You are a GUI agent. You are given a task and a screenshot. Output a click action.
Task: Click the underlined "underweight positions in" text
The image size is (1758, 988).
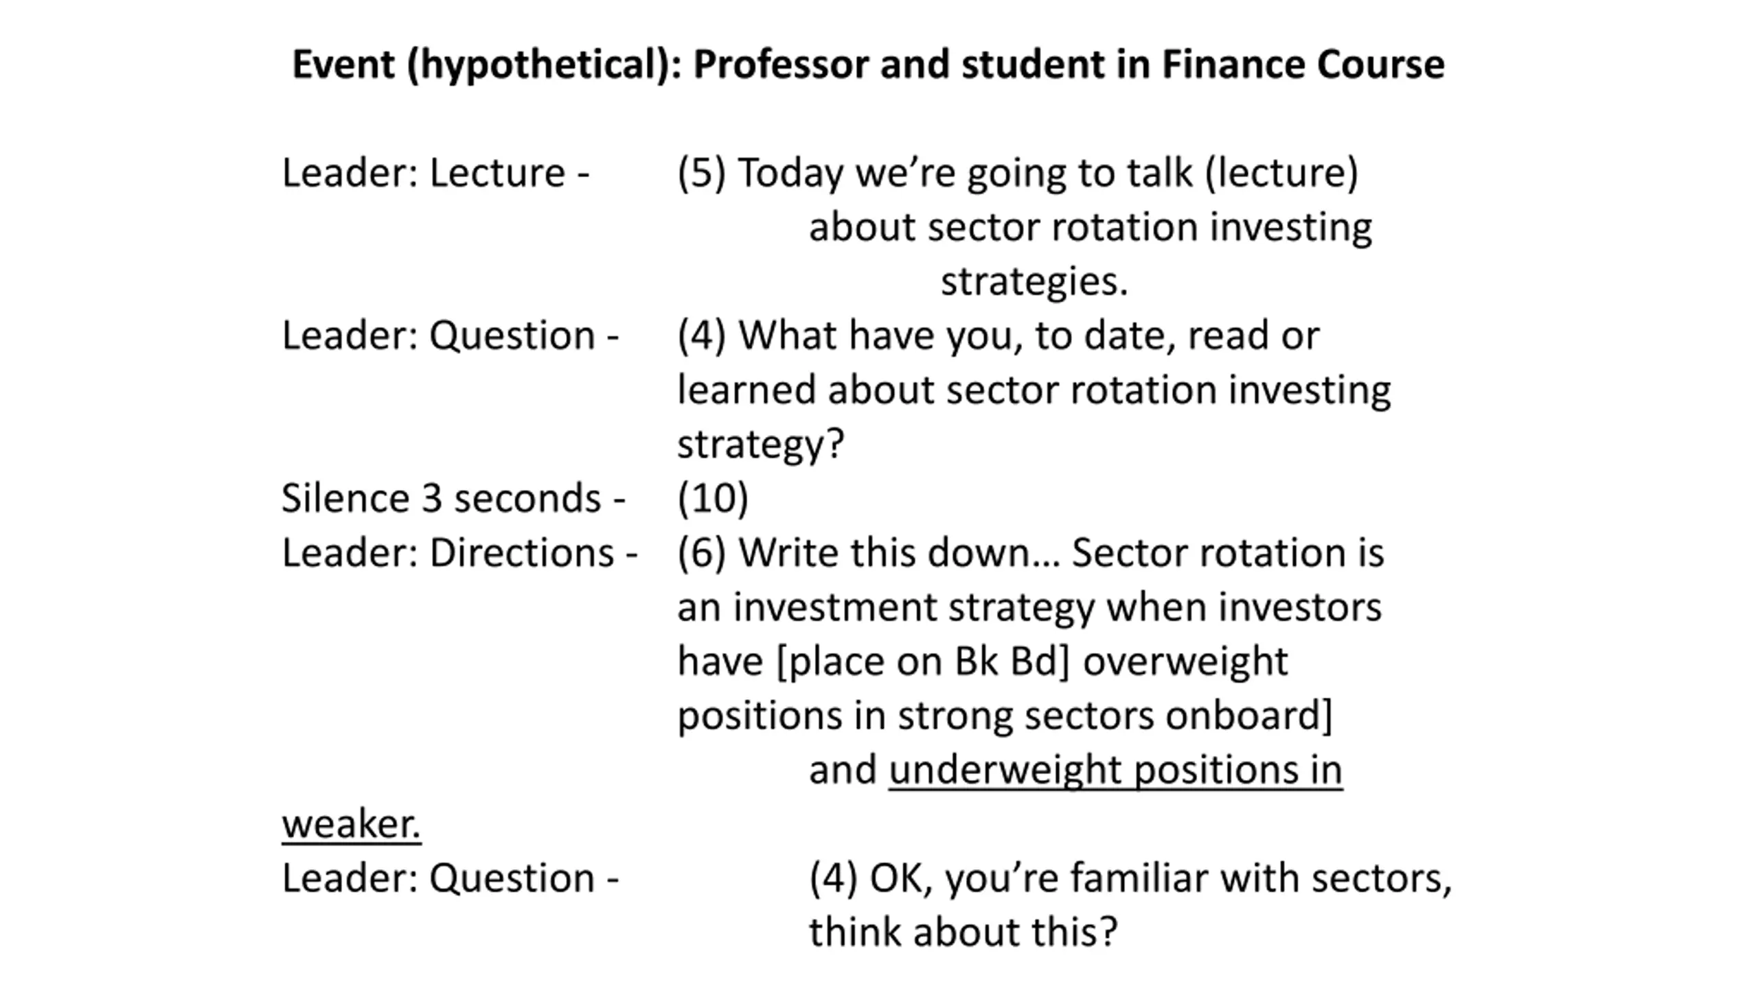1115,771
